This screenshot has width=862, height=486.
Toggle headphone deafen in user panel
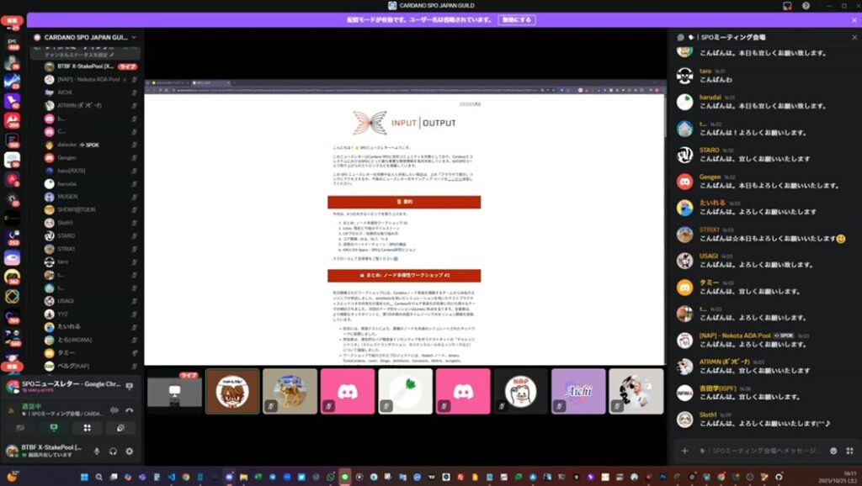point(113,452)
